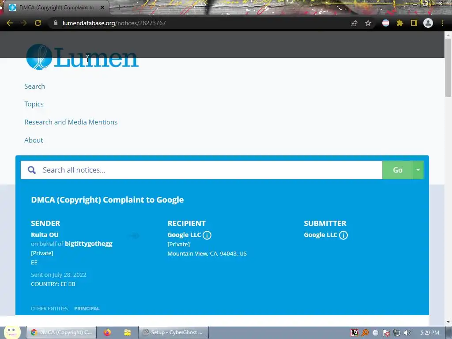The width and height of the screenshot is (452, 339).
Task: Open the Extensions puzzle piece menu
Action: 400,23
